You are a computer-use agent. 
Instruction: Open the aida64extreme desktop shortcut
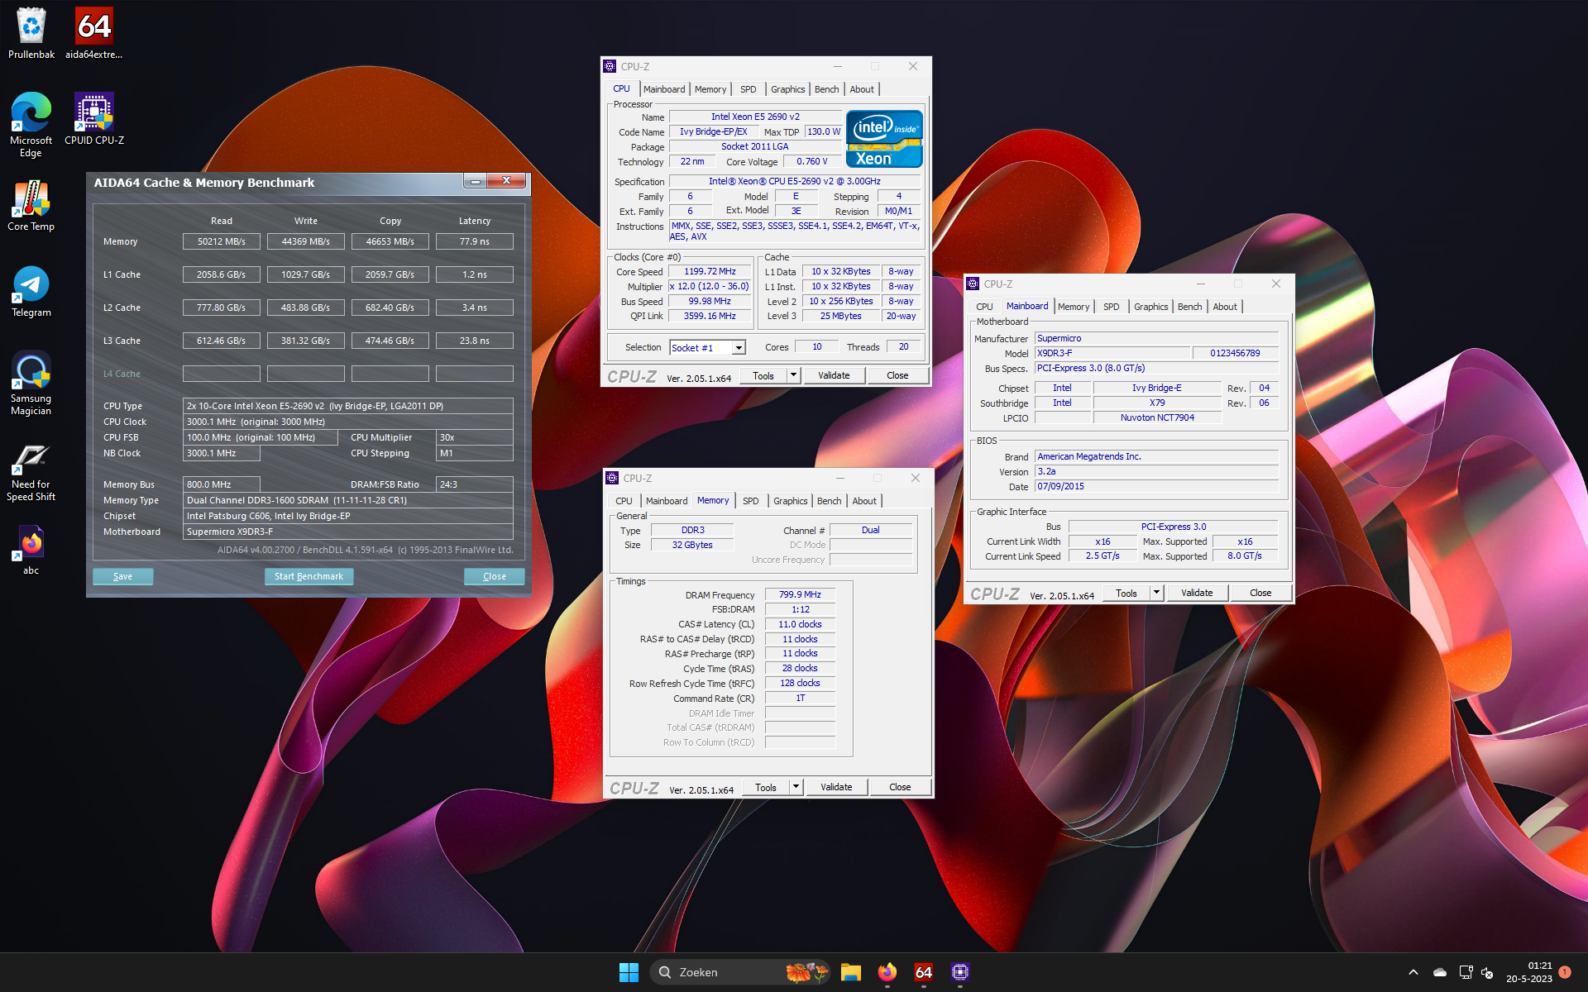93,33
